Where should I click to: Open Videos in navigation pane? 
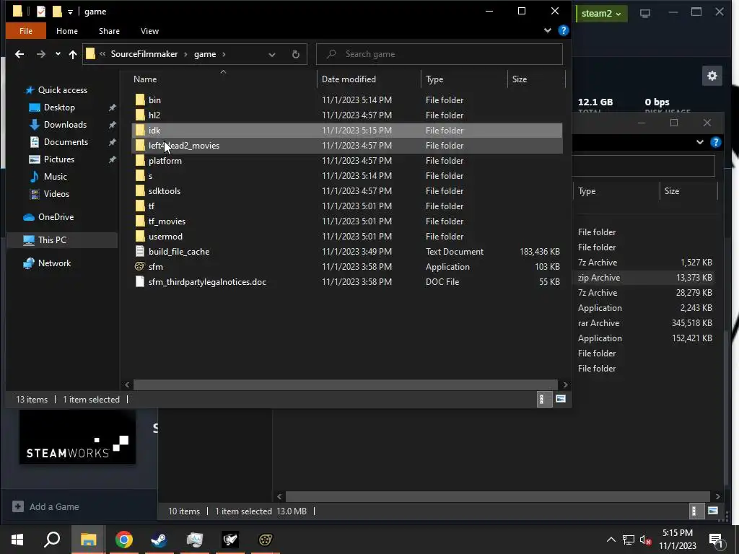click(56, 194)
